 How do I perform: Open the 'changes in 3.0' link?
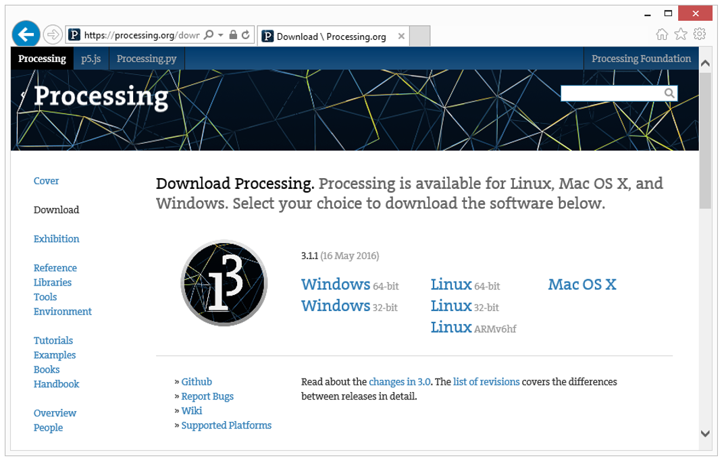coord(400,382)
